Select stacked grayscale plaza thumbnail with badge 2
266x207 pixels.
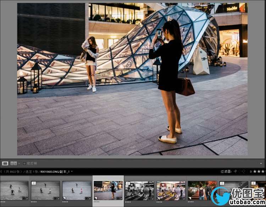45,191
